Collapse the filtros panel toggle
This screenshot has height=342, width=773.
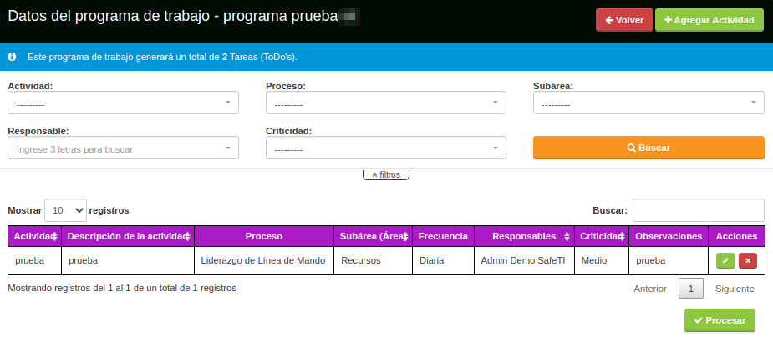coord(386,174)
